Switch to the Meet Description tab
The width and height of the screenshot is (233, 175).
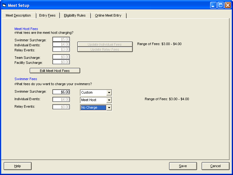(18, 15)
